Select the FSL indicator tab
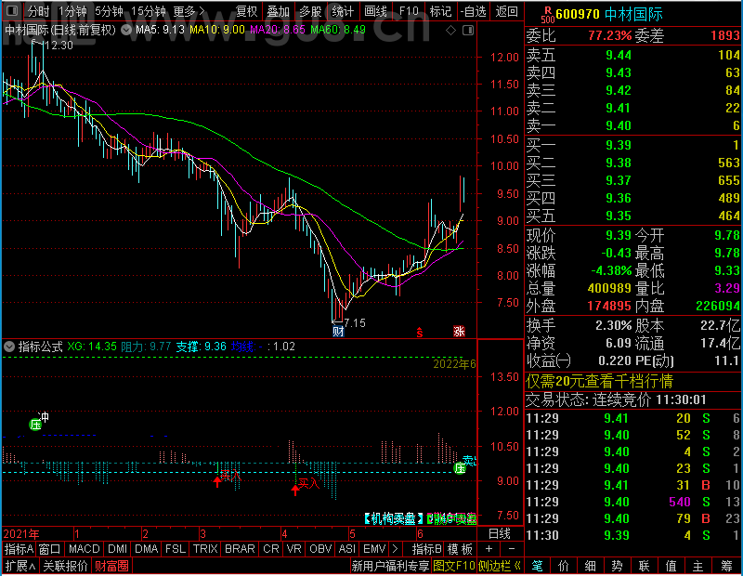 (x=176, y=549)
